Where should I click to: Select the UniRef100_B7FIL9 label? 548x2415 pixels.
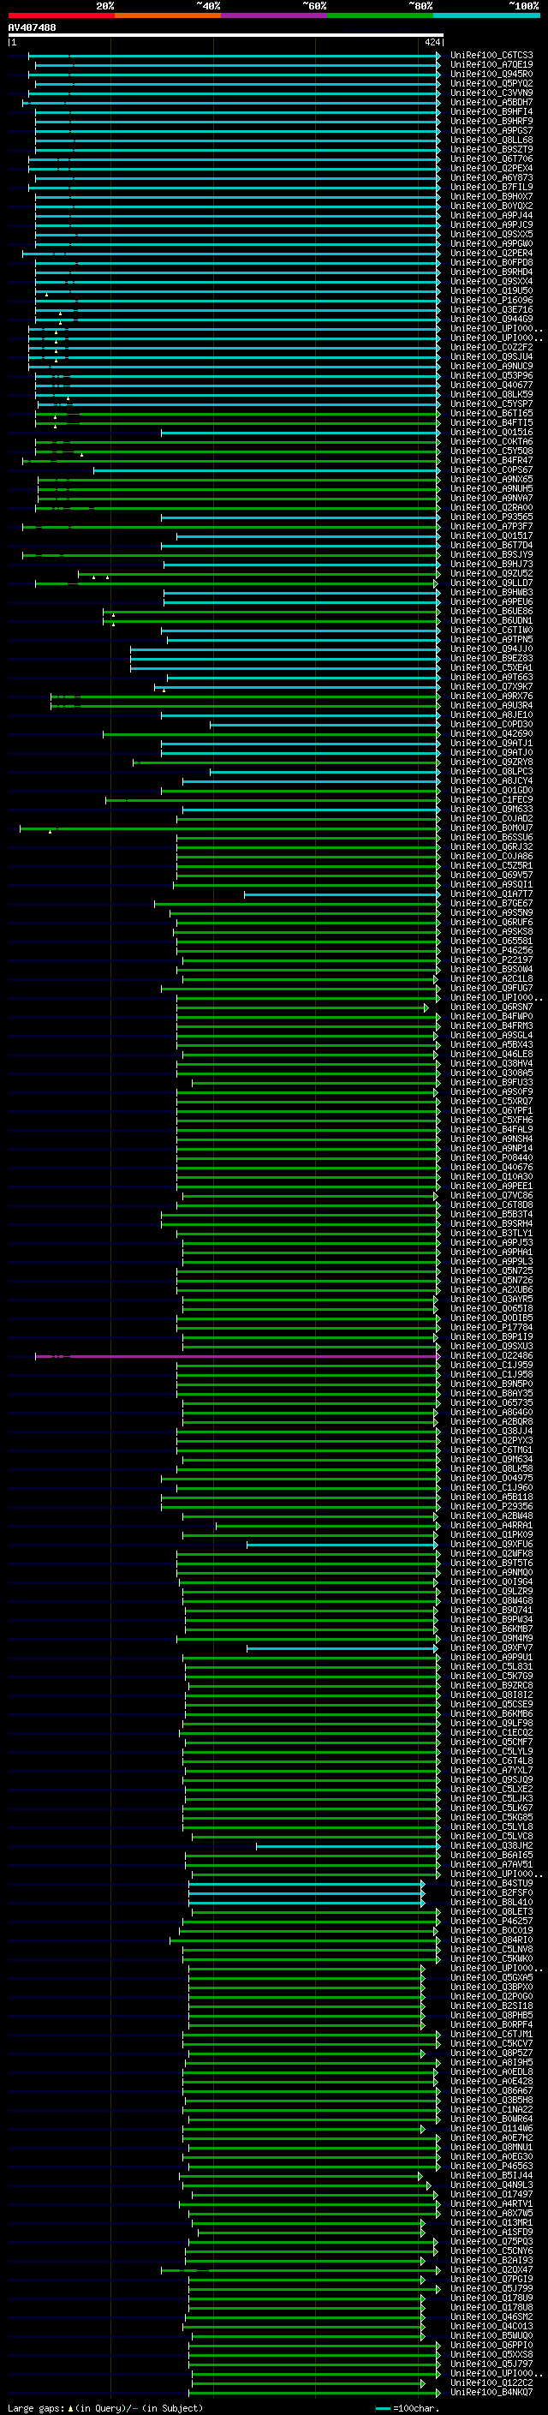[x=491, y=188]
